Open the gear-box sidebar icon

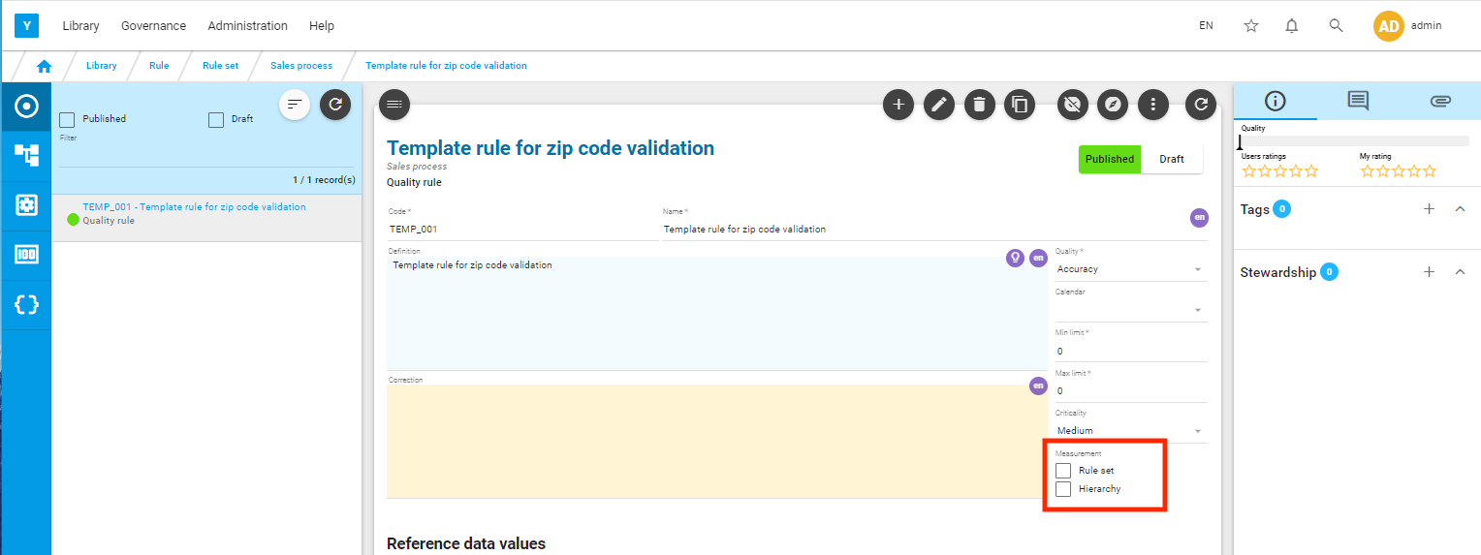click(x=26, y=204)
